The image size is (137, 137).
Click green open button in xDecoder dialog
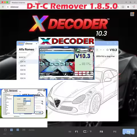(x=77, y=51)
